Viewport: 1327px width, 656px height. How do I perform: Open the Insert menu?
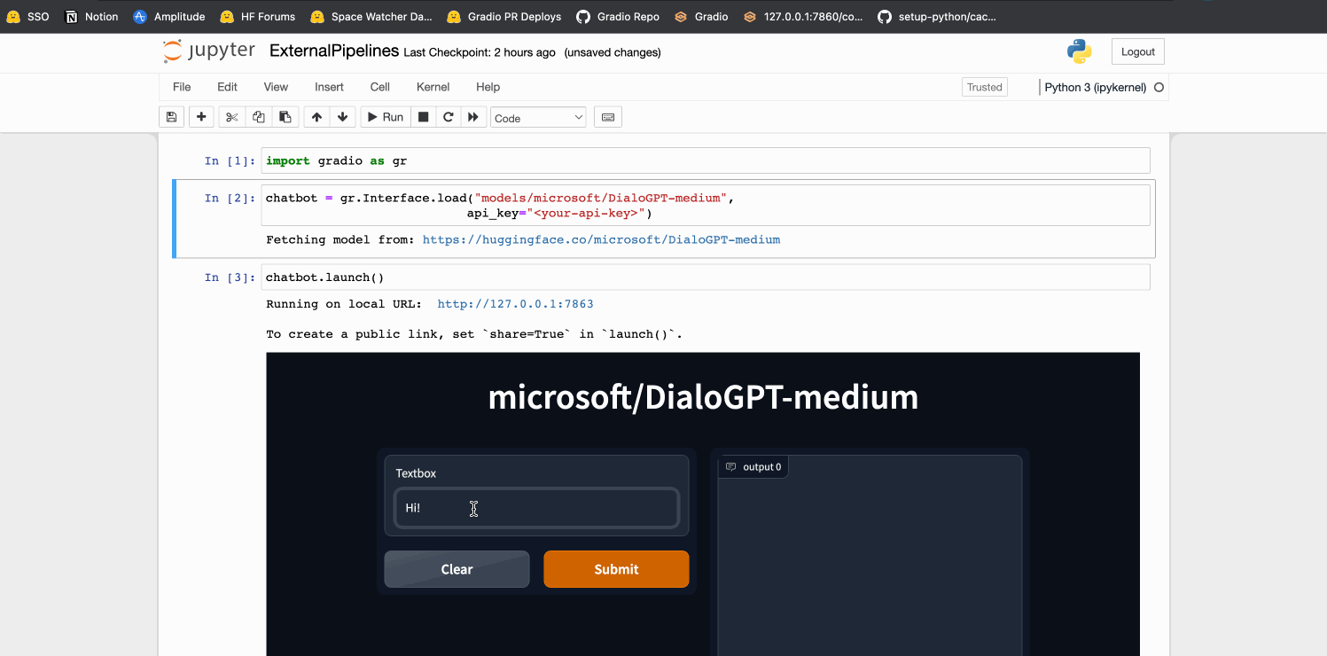pos(329,87)
